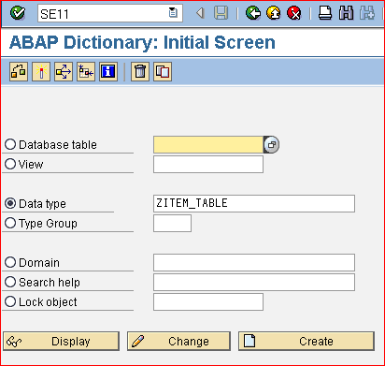Image resolution: width=385 pixels, height=366 pixels.
Task: Click the Display button
Action: 61,341
